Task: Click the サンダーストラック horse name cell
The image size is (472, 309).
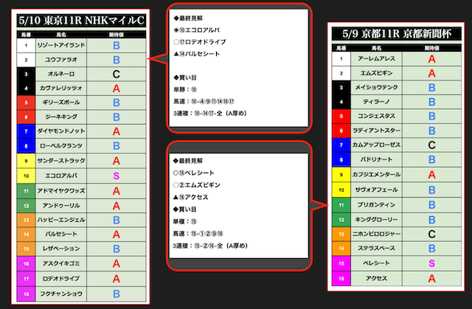Action: [x=61, y=161]
